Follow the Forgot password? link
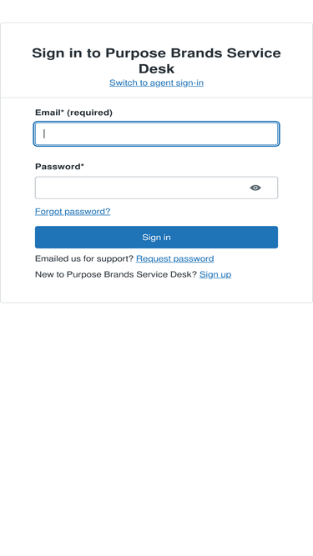This screenshot has height=556, width=313. pyautogui.click(x=73, y=212)
